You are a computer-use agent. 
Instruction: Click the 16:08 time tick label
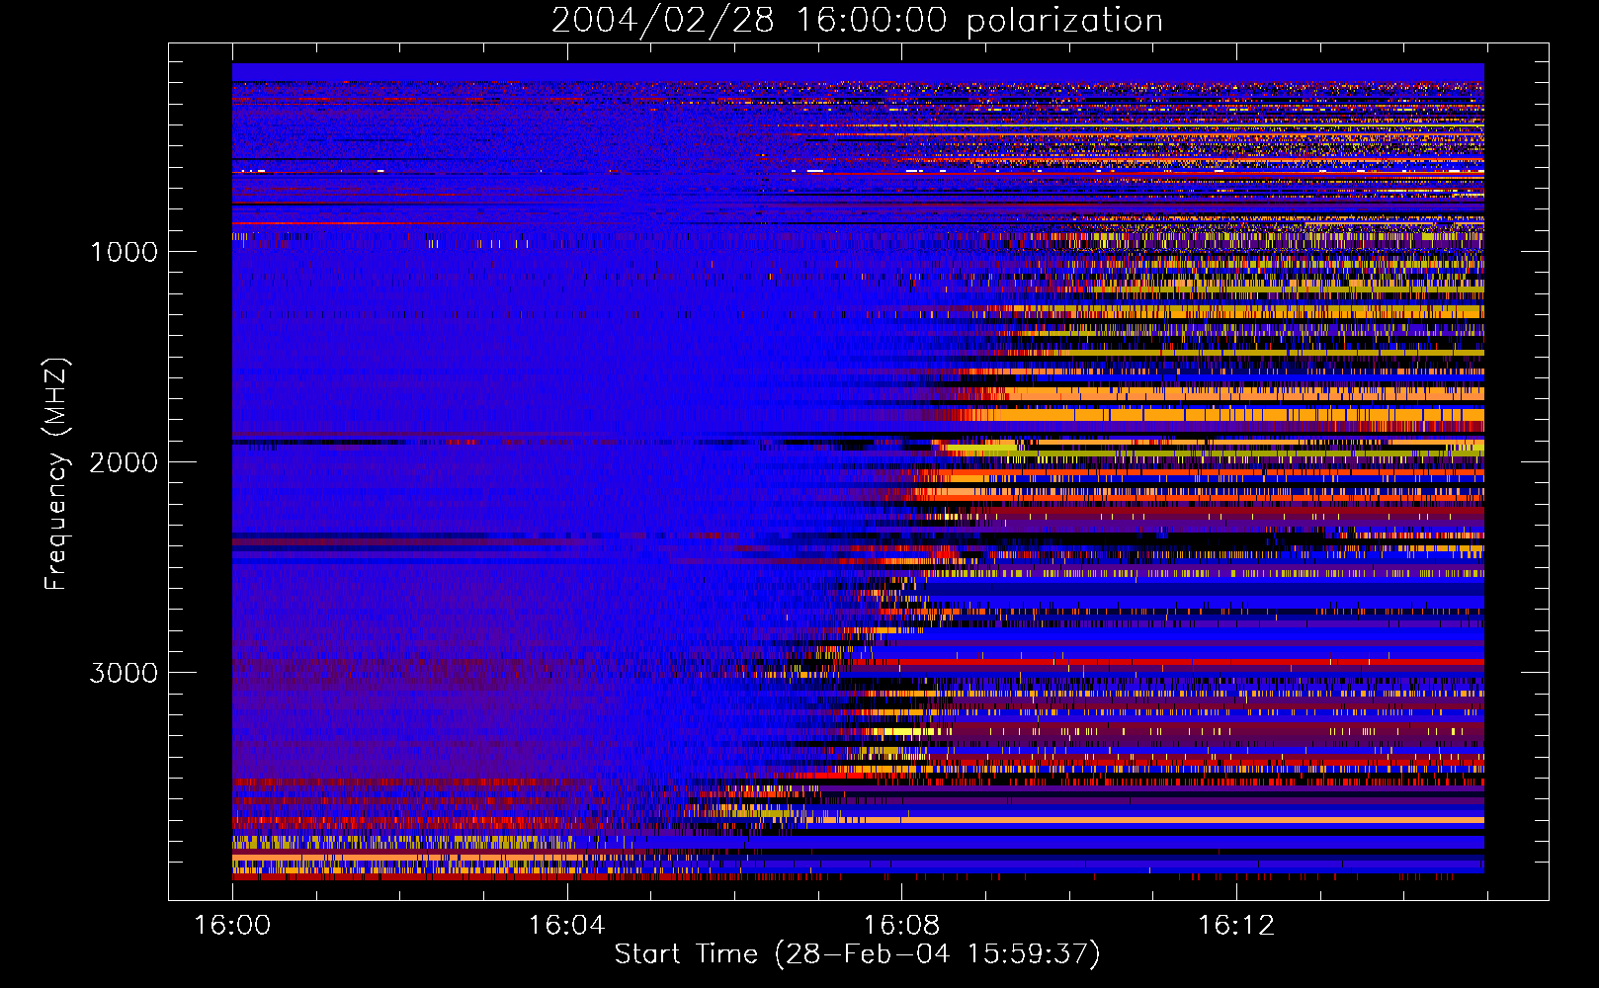coord(901,926)
